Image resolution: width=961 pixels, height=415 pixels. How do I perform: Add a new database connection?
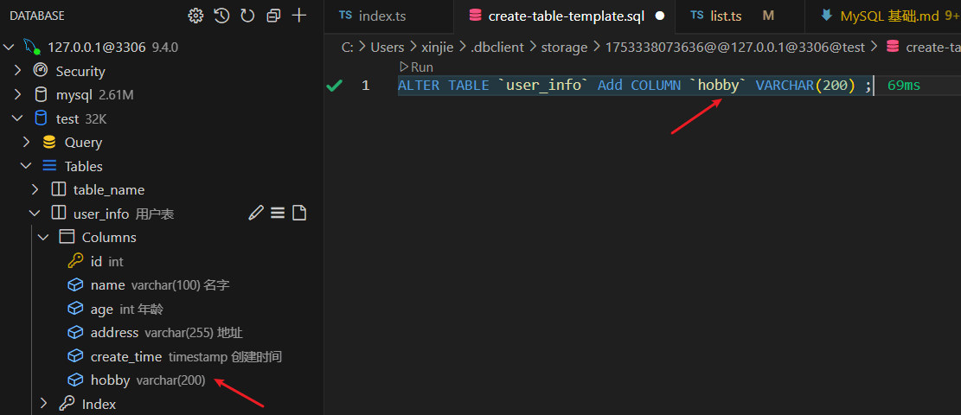coord(299,16)
